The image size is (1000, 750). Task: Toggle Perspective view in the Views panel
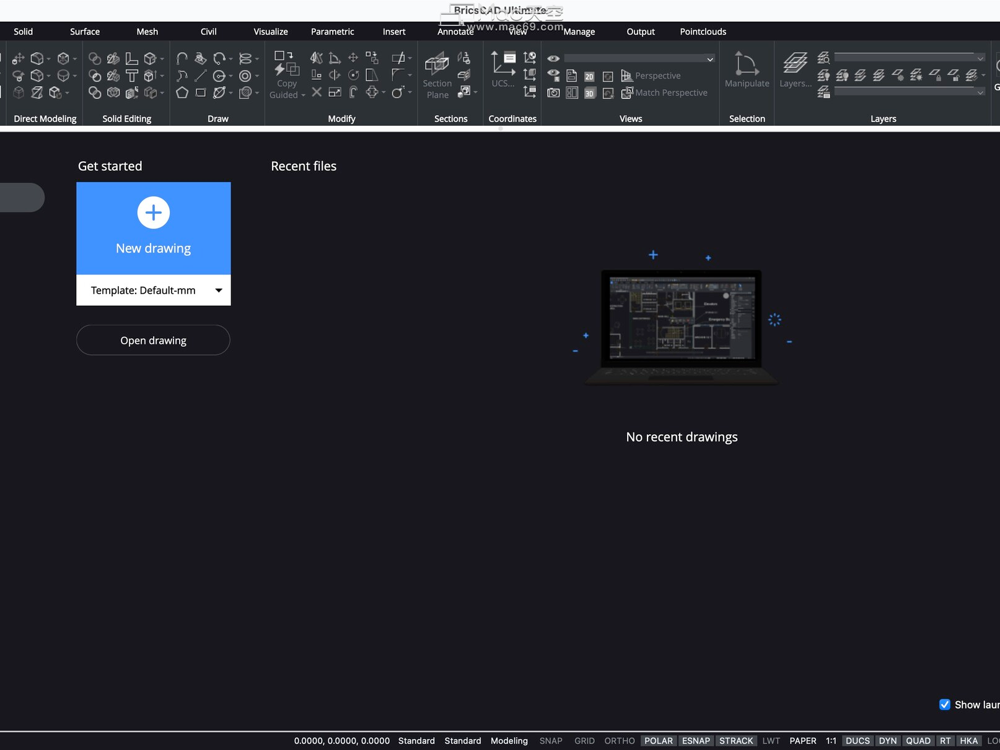[x=652, y=76]
